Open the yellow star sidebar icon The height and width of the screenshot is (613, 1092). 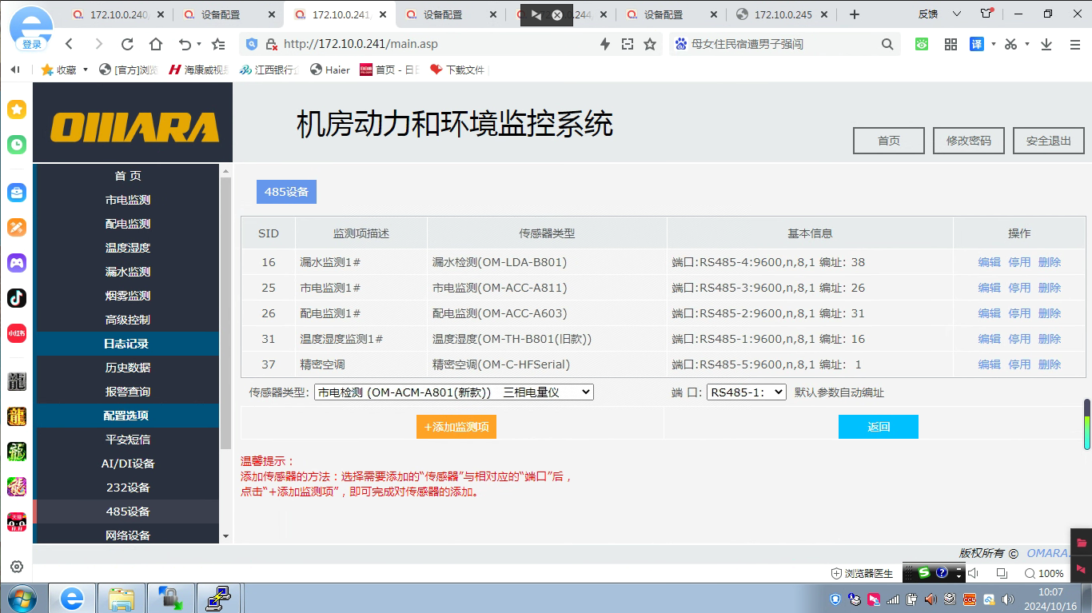[x=17, y=109]
